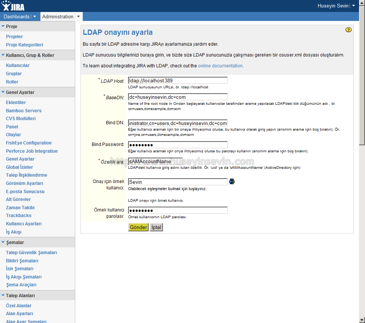Open Kullanıcı Ayarları

point(24,224)
